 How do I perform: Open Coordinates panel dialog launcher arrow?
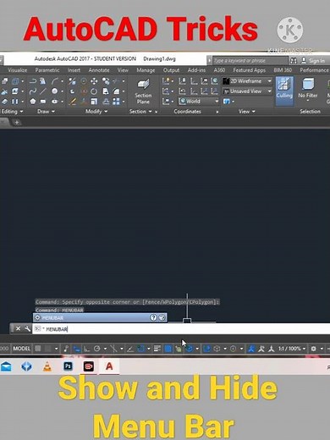pyautogui.click(x=217, y=112)
